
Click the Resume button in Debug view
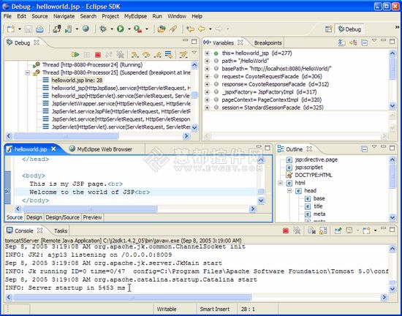(x=75, y=55)
